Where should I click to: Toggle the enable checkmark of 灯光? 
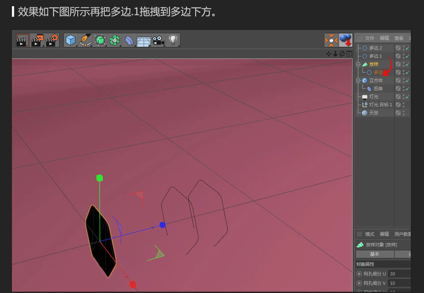pos(408,96)
